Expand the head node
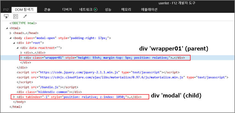 (10, 33)
